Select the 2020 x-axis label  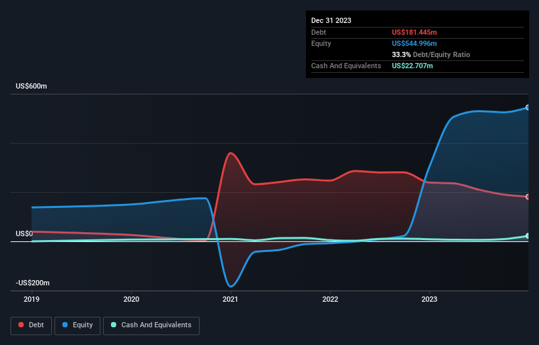[131, 299]
